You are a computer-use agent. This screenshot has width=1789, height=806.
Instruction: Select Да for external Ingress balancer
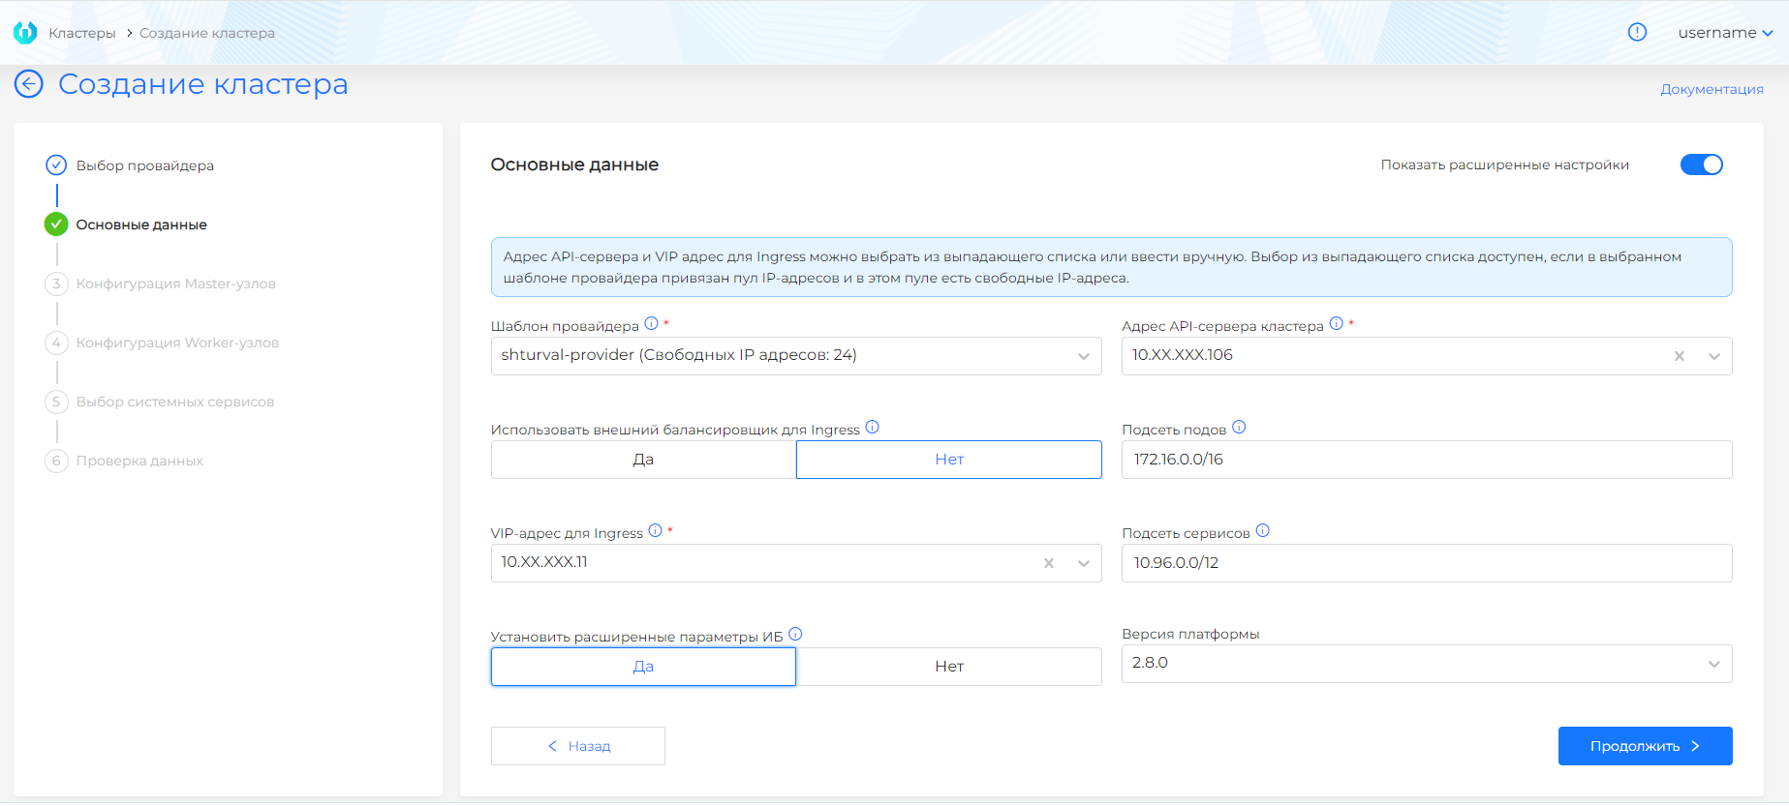pyautogui.click(x=643, y=460)
